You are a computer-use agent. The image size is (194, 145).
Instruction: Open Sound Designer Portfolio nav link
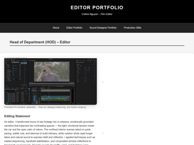(103, 28)
